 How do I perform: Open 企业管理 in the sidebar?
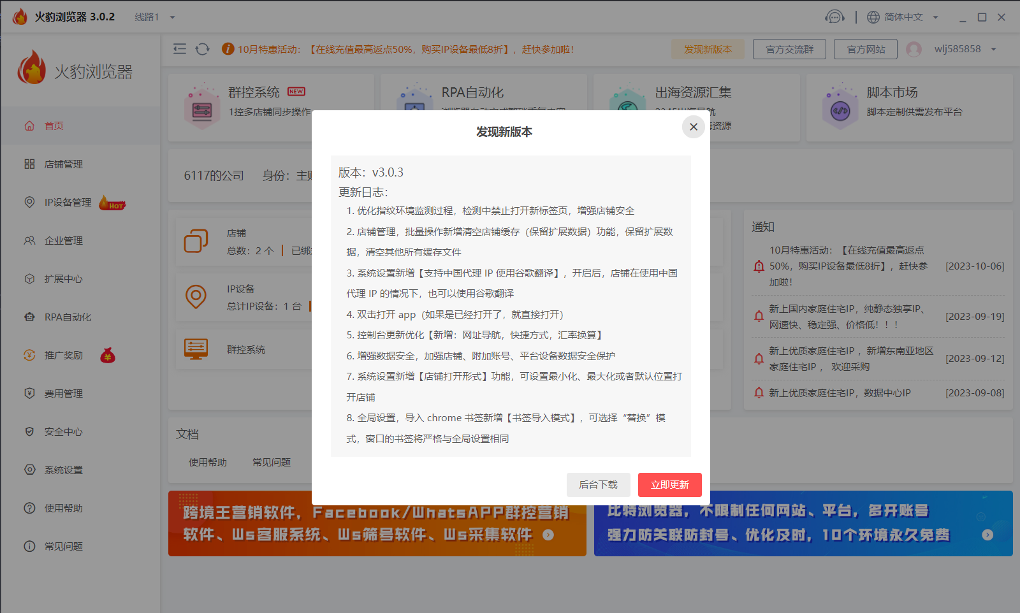tap(80, 240)
